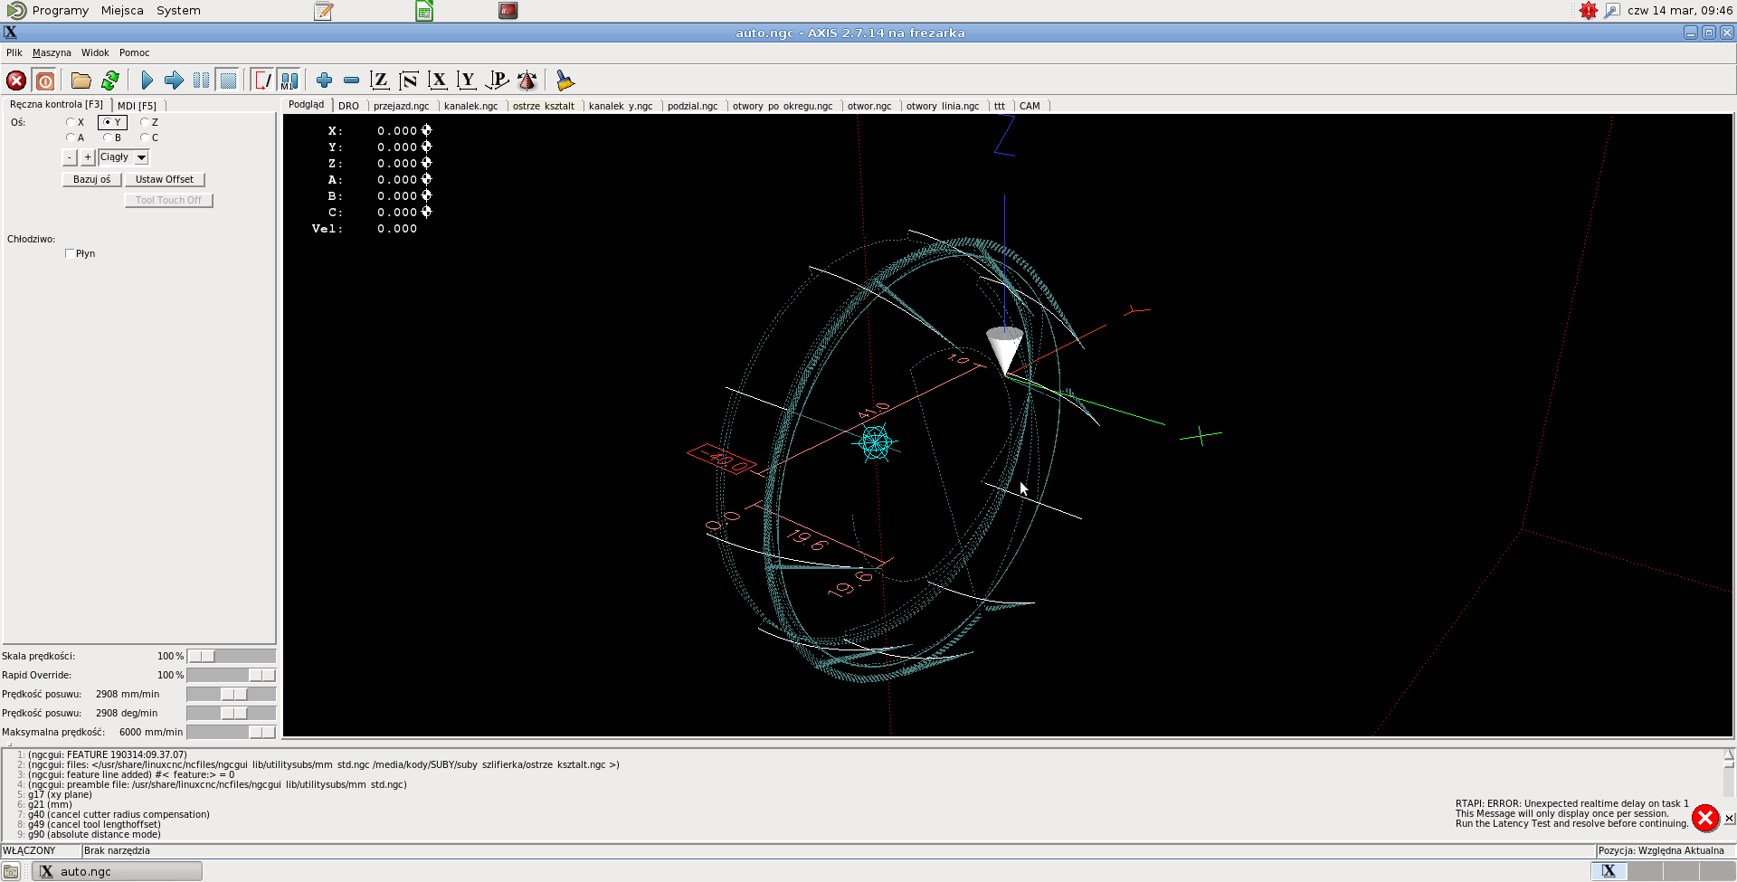Open the ostrze ksztalt tab
Screen dimensions: 1737x882
(x=543, y=106)
